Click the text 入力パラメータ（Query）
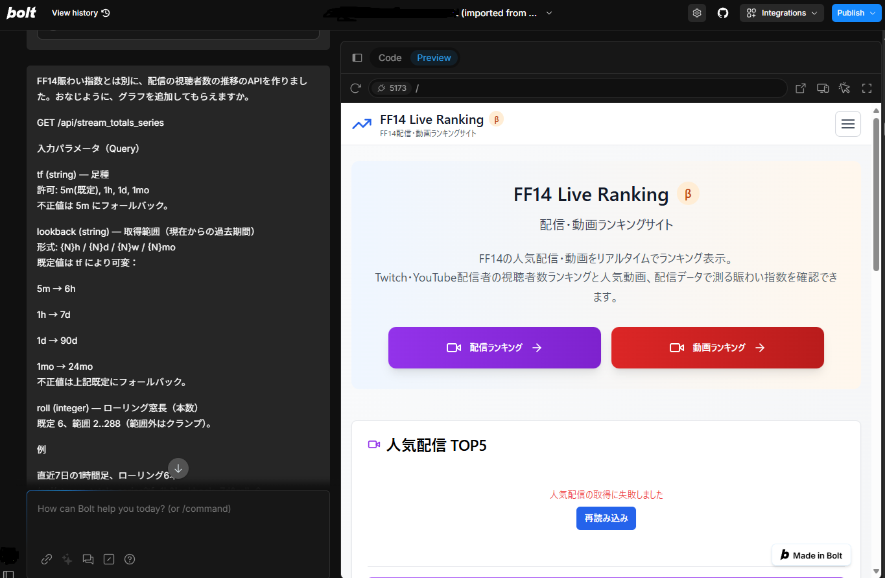The image size is (885, 578). (88, 149)
